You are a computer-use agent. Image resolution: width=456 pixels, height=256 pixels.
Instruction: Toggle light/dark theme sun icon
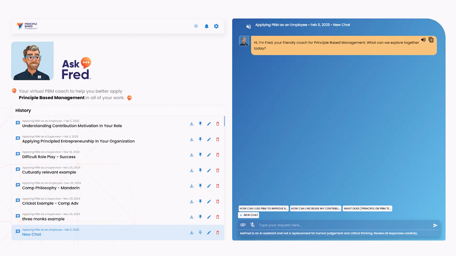pos(196,26)
